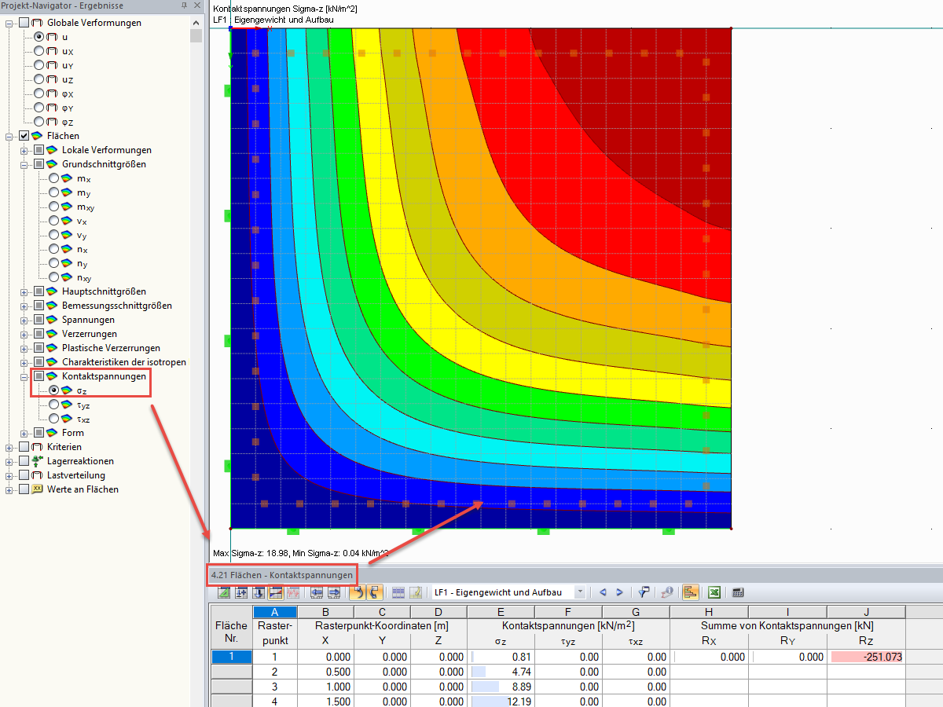Click the greyed red diagram icon in table toolbar
Image resolution: width=943 pixels, height=707 pixels.
[x=294, y=592]
